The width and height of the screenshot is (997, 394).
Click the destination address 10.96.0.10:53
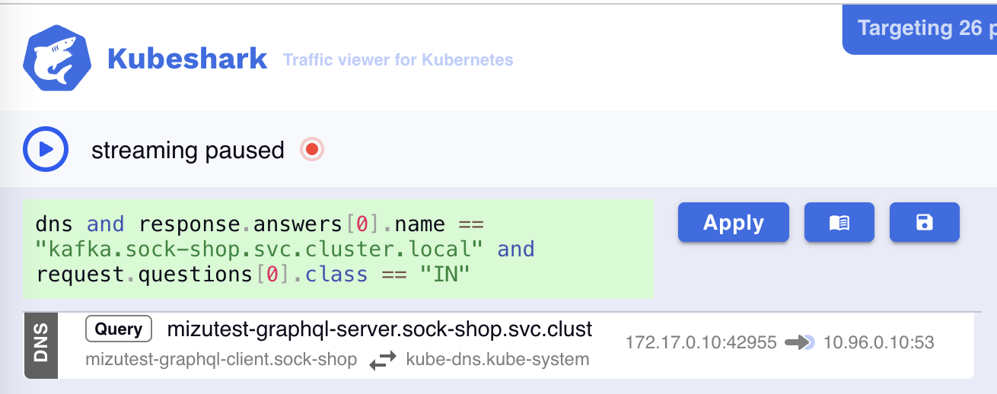click(x=878, y=343)
